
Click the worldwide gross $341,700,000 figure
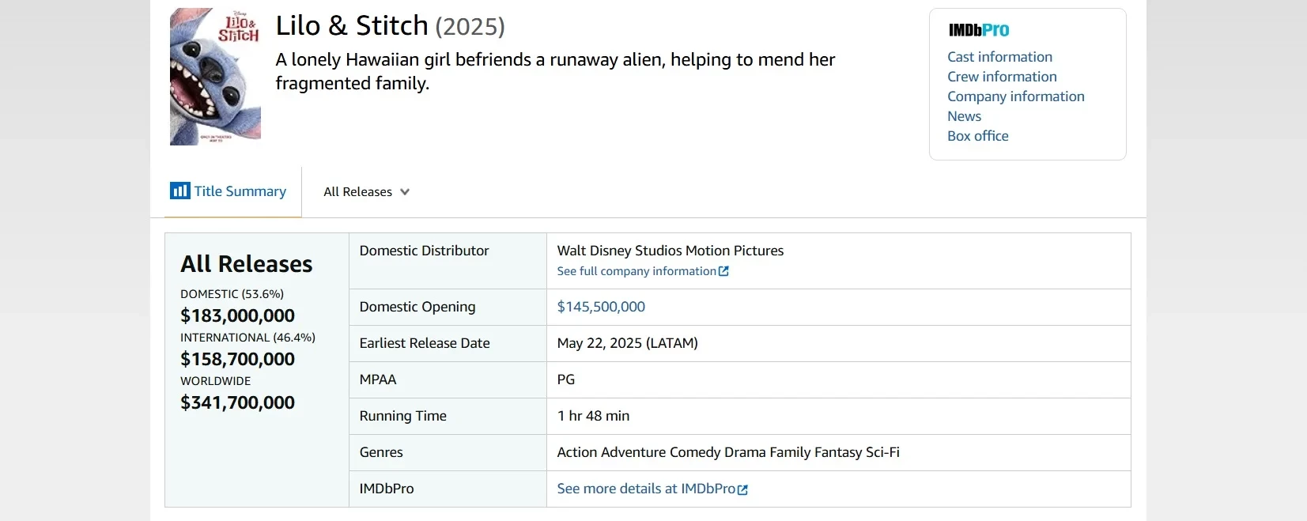coord(237,402)
